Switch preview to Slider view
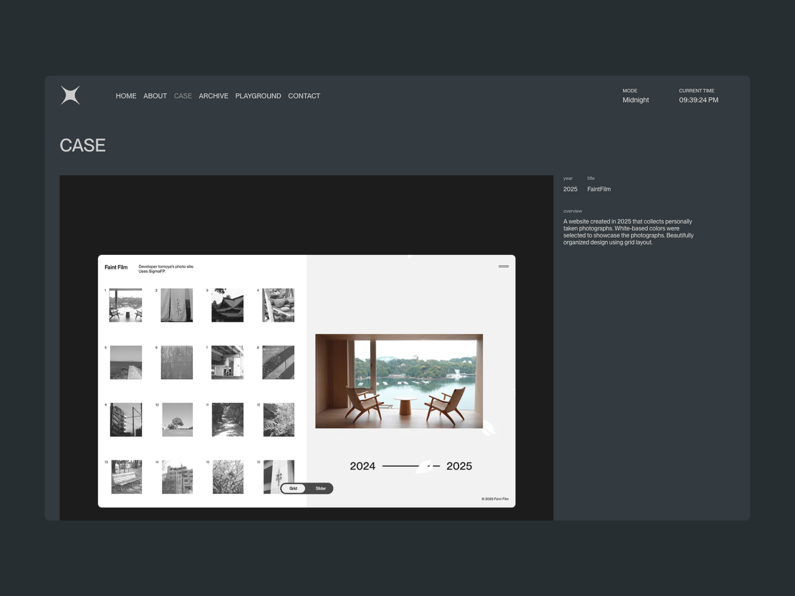 [320, 489]
